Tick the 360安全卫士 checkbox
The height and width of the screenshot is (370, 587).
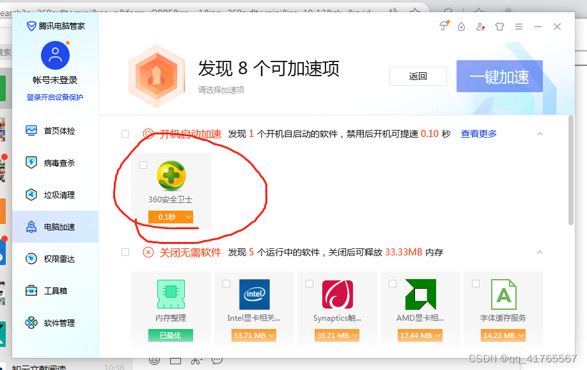143,165
